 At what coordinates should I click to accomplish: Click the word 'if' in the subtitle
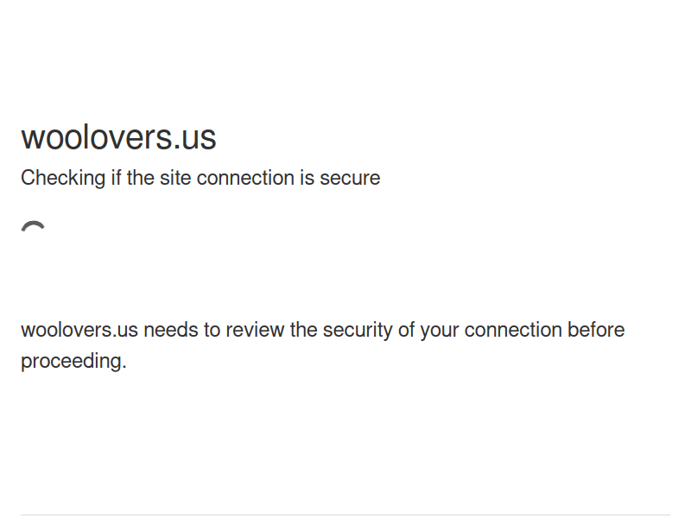[116, 178]
